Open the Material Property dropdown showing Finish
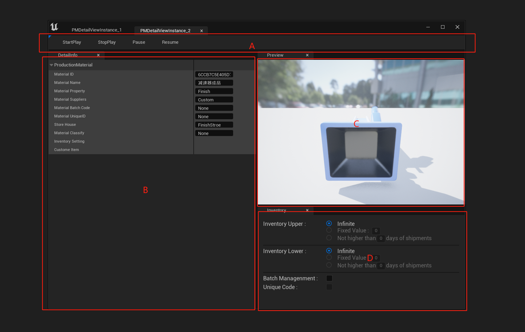Viewport: 525px width, 332px height. [x=214, y=91]
